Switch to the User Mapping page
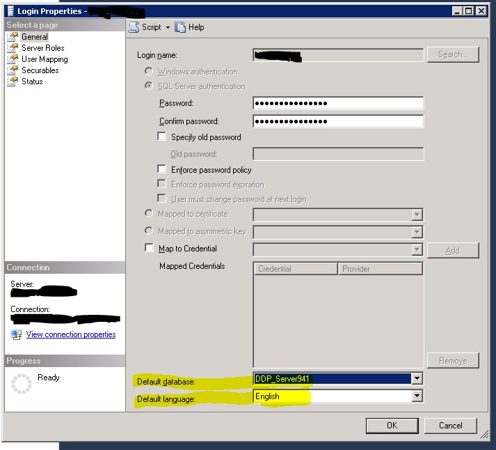This screenshot has height=450, width=496. coord(45,59)
